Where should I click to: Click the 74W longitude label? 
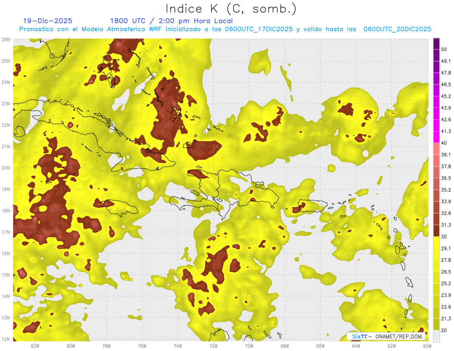point(177,346)
